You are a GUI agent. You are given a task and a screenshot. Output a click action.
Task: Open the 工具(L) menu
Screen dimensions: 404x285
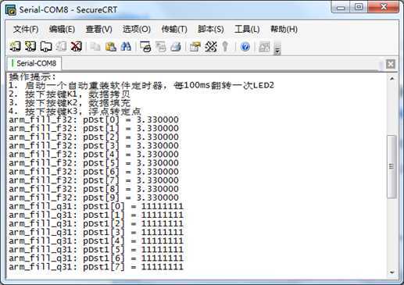247,29
